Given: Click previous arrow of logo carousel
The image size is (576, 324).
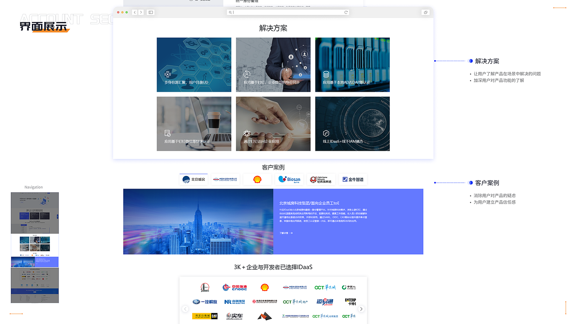Looking at the screenshot, I should 185,309.
